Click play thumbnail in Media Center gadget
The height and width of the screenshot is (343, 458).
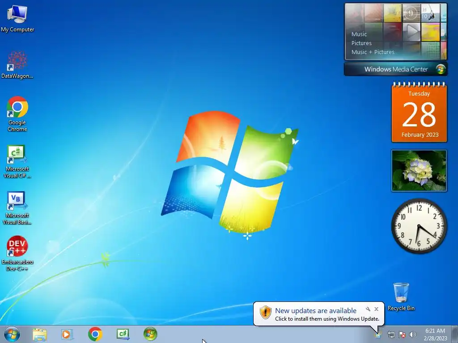point(411,31)
